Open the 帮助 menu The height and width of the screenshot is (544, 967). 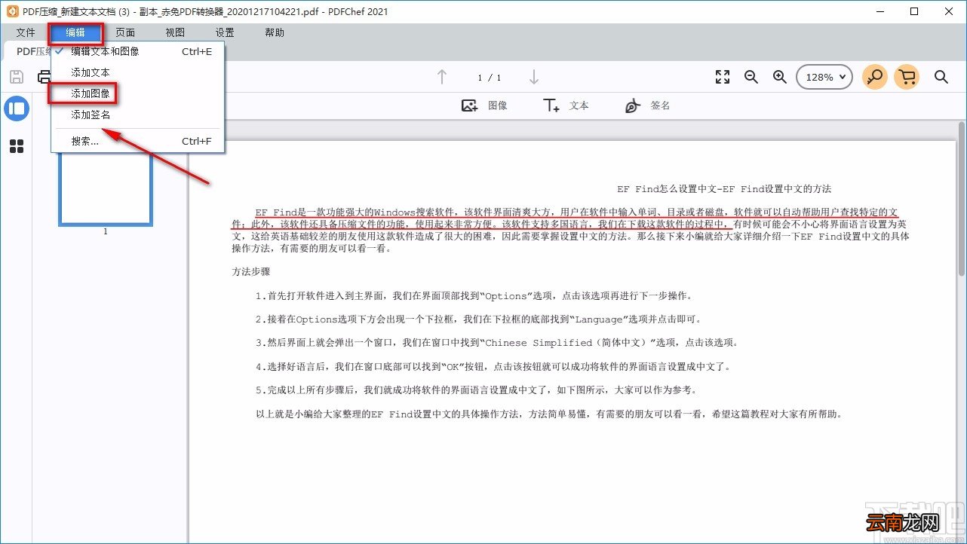click(x=275, y=32)
